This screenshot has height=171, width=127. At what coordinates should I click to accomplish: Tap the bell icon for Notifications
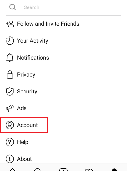[10, 58]
